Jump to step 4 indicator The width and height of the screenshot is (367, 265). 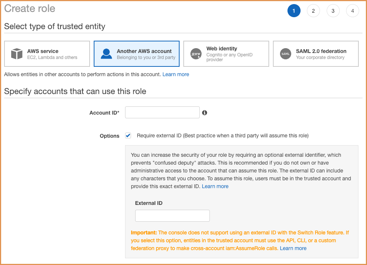pos(352,11)
